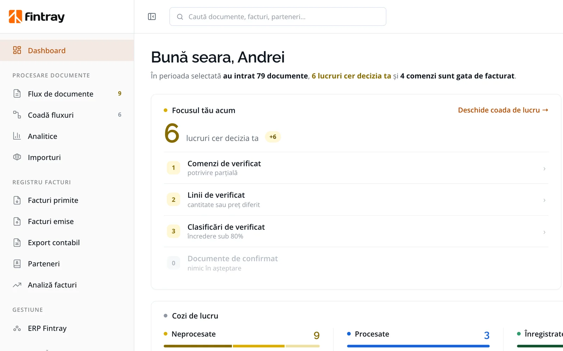This screenshot has width=563, height=351.
Task: Select Facturi emise in sidebar
Action: (67, 221)
